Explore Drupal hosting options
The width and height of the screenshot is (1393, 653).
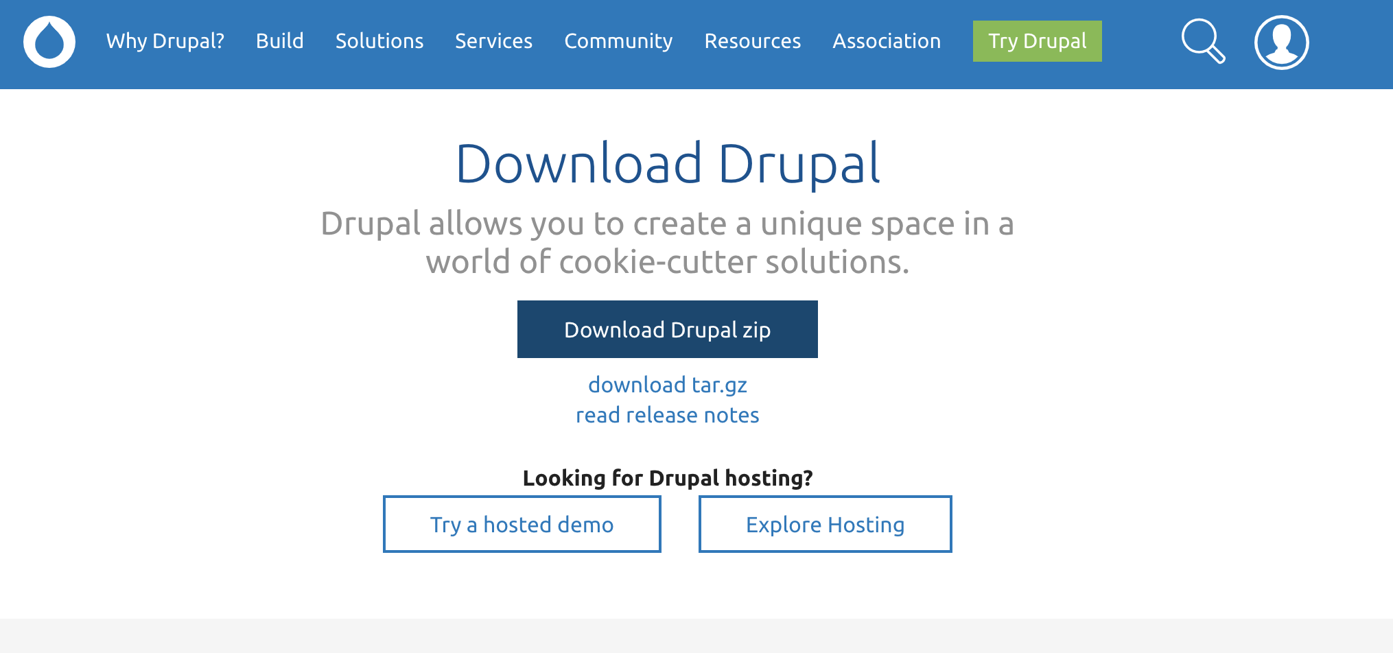[824, 524]
